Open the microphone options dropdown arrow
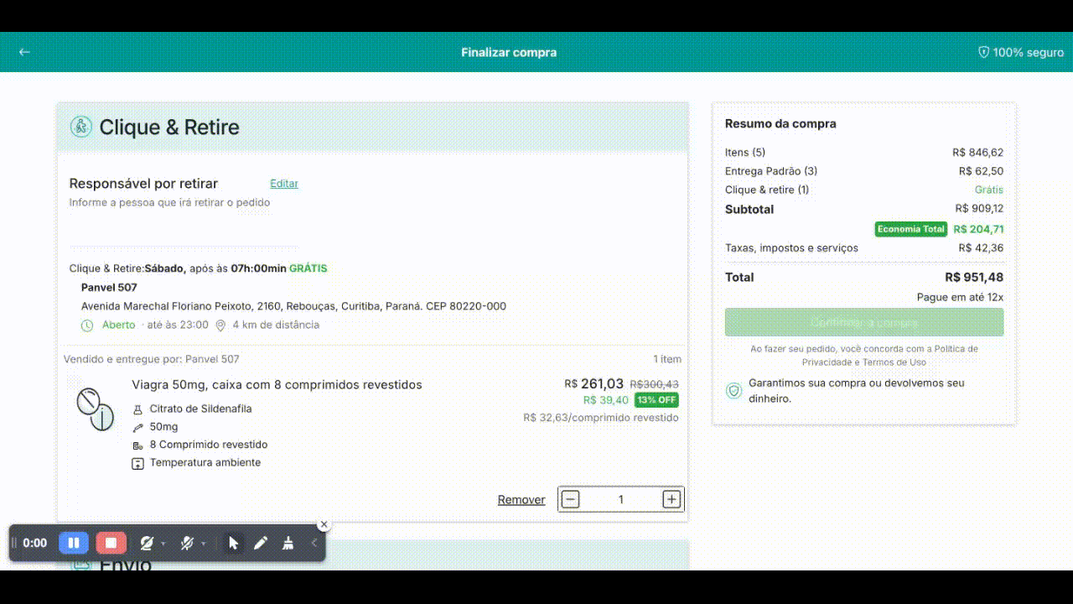 203,544
